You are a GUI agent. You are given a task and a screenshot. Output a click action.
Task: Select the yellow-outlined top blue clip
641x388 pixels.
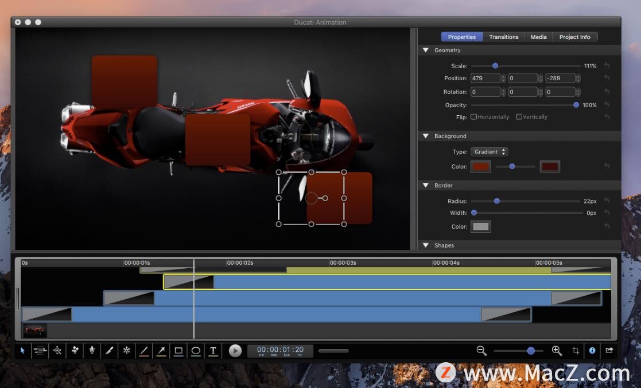coord(387,282)
